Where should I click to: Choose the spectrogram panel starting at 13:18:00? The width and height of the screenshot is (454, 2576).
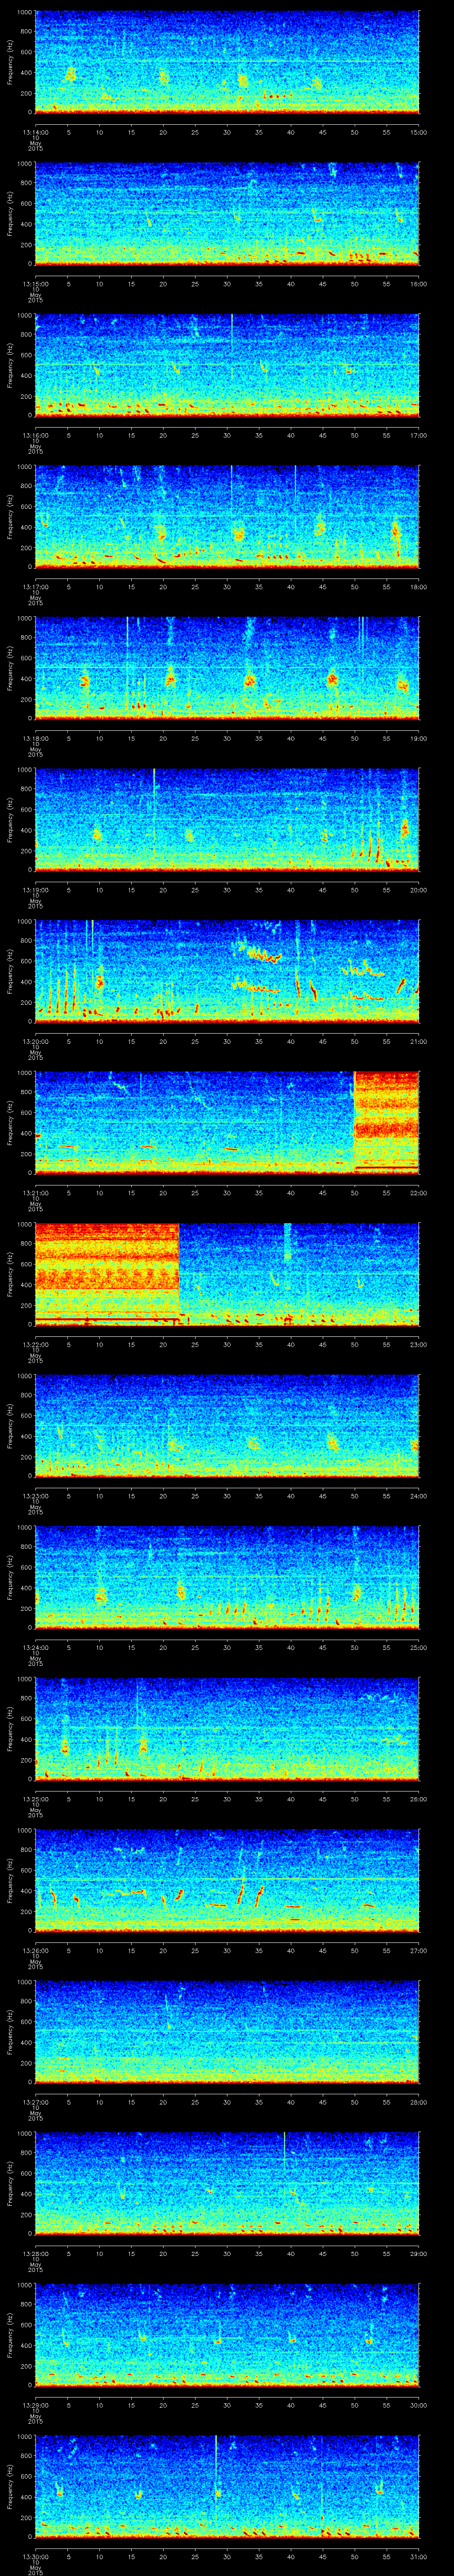pyautogui.click(x=227, y=668)
